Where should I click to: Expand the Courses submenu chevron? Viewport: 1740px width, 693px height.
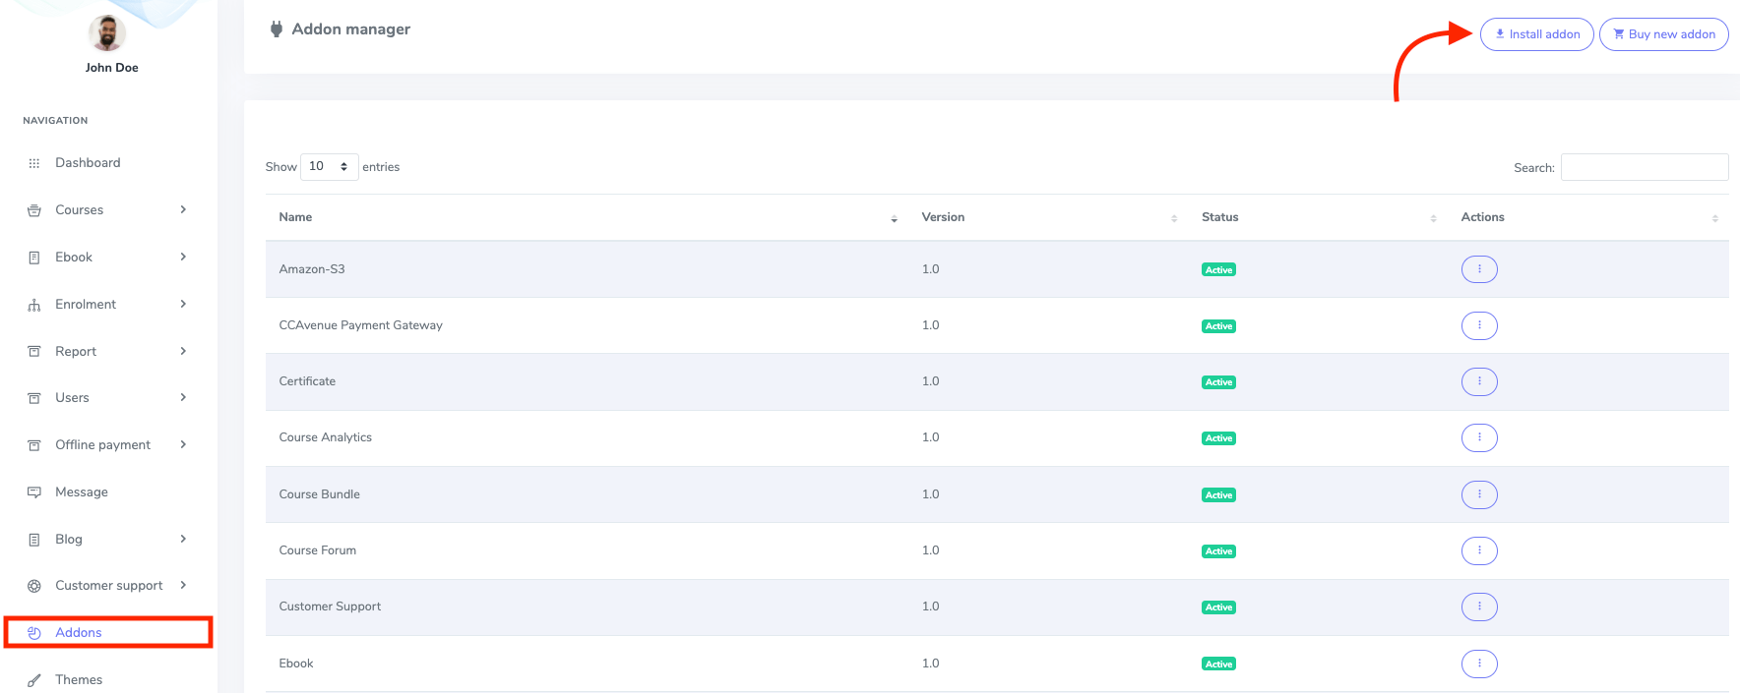pyautogui.click(x=183, y=209)
